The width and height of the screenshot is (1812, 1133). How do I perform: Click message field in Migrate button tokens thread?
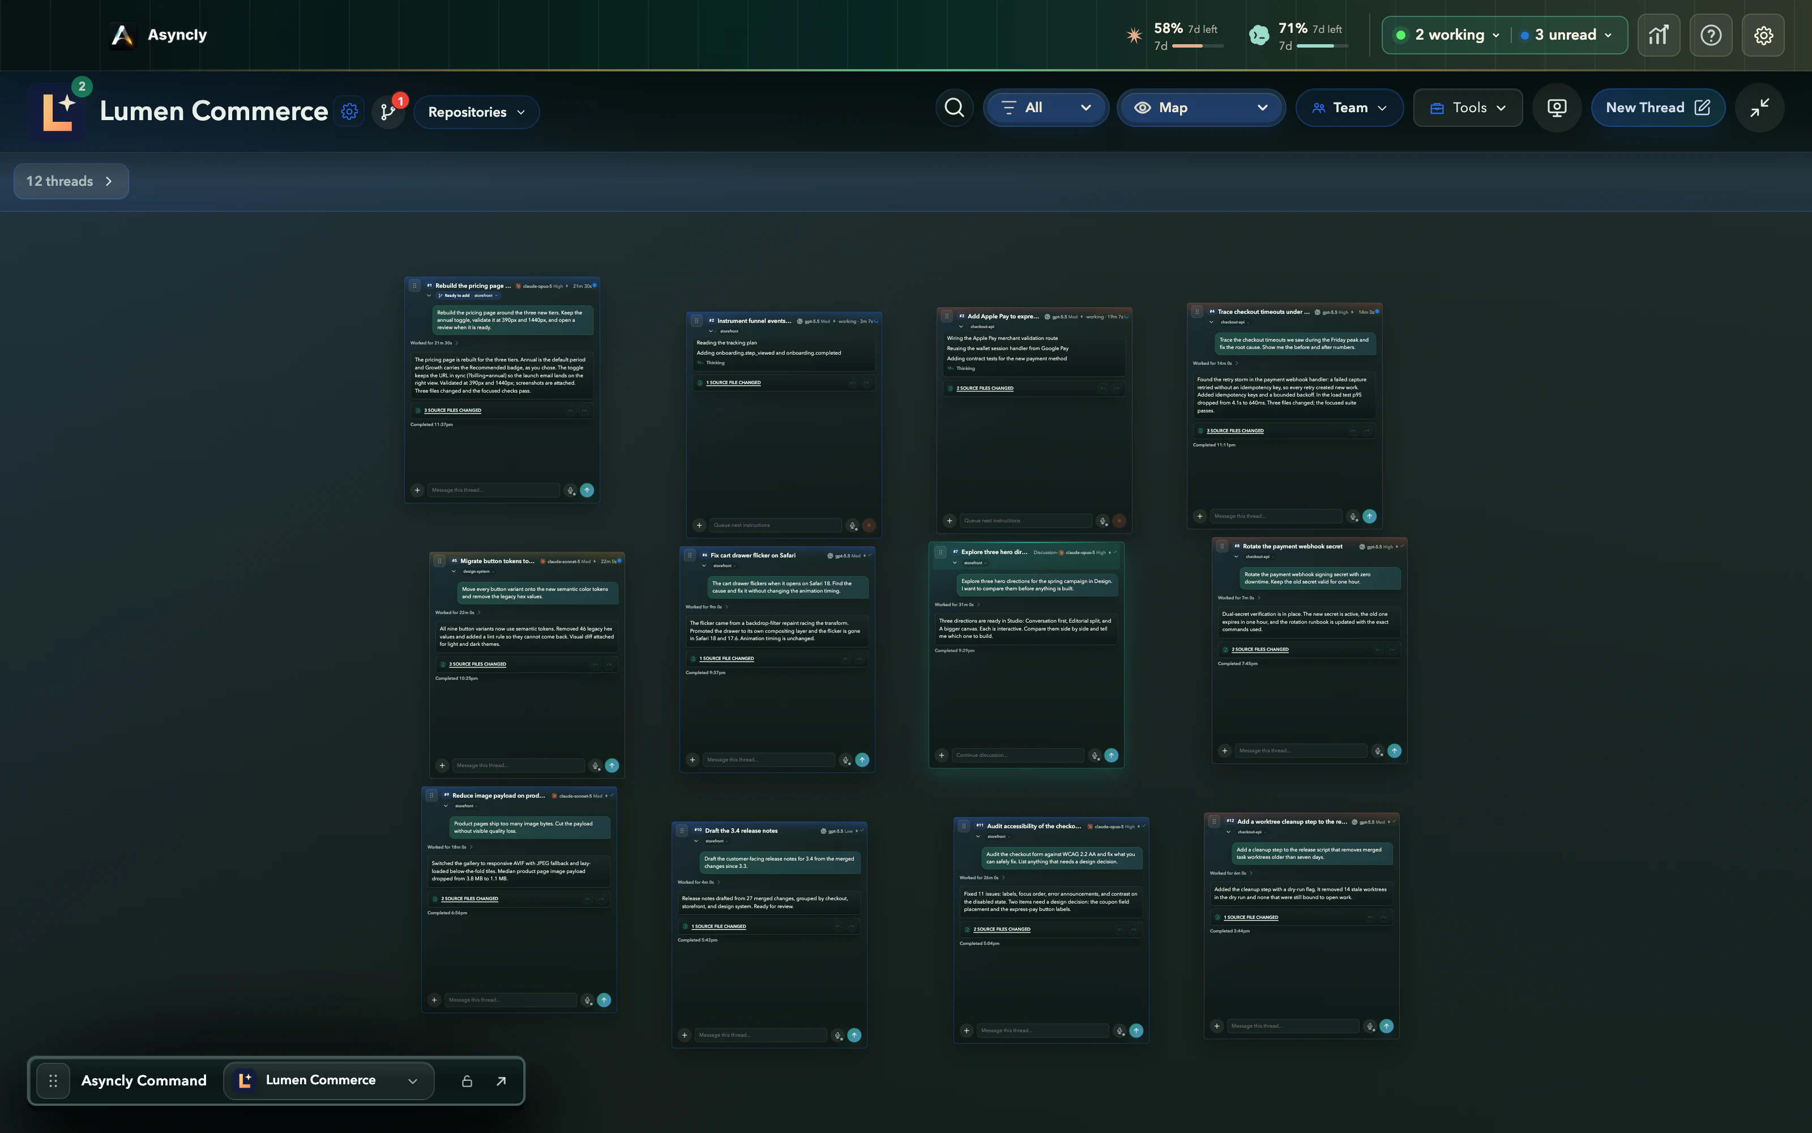(518, 765)
